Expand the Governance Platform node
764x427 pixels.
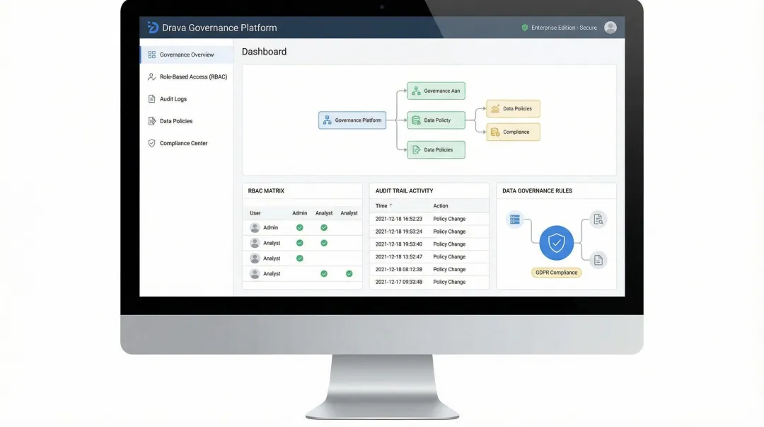pyautogui.click(x=352, y=120)
